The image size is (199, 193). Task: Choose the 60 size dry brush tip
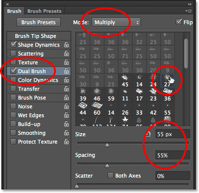[97, 109]
